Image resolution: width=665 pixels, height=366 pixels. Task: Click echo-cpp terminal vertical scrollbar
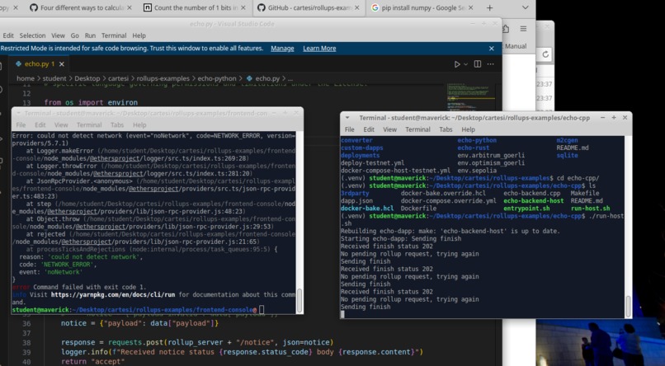click(x=628, y=307)
